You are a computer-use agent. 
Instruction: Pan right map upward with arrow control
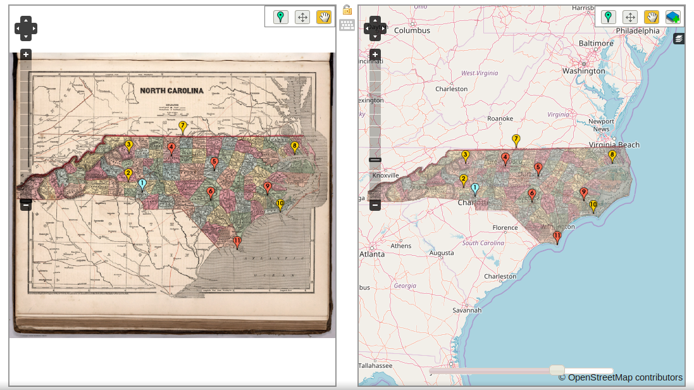tap(375, 20)
